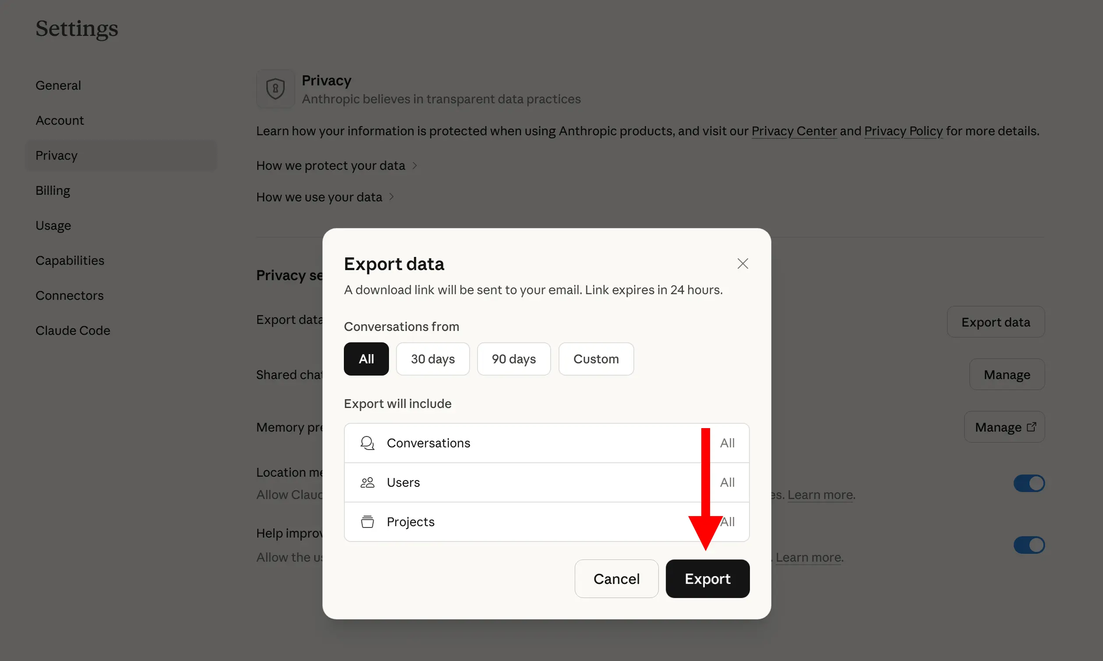Toggle the Location metadata switch

(x=1029, y=483)
